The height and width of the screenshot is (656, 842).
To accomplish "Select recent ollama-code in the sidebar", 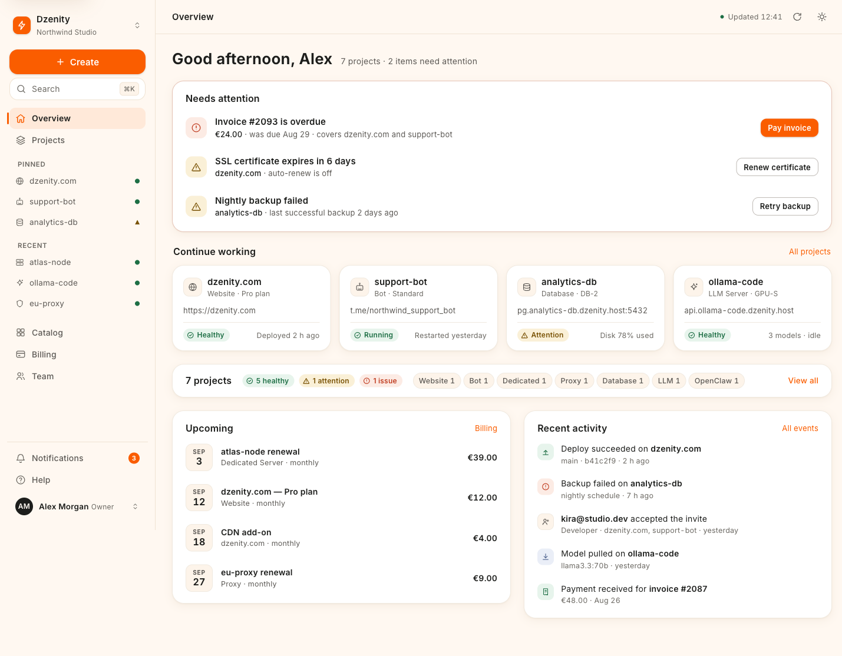I will [x=77, y=283].
